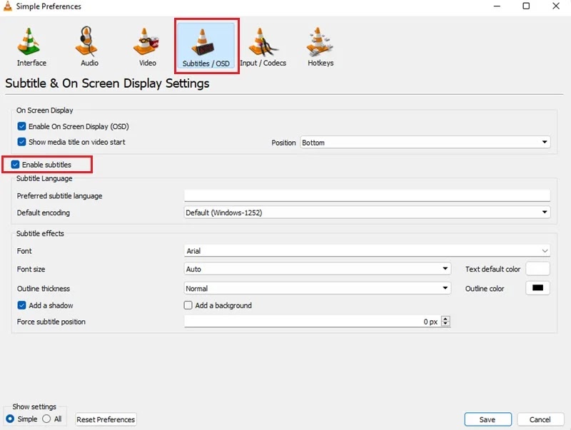Click the Video tab label
This screenshot has width=571, height=430.
[x=148, y=63]
